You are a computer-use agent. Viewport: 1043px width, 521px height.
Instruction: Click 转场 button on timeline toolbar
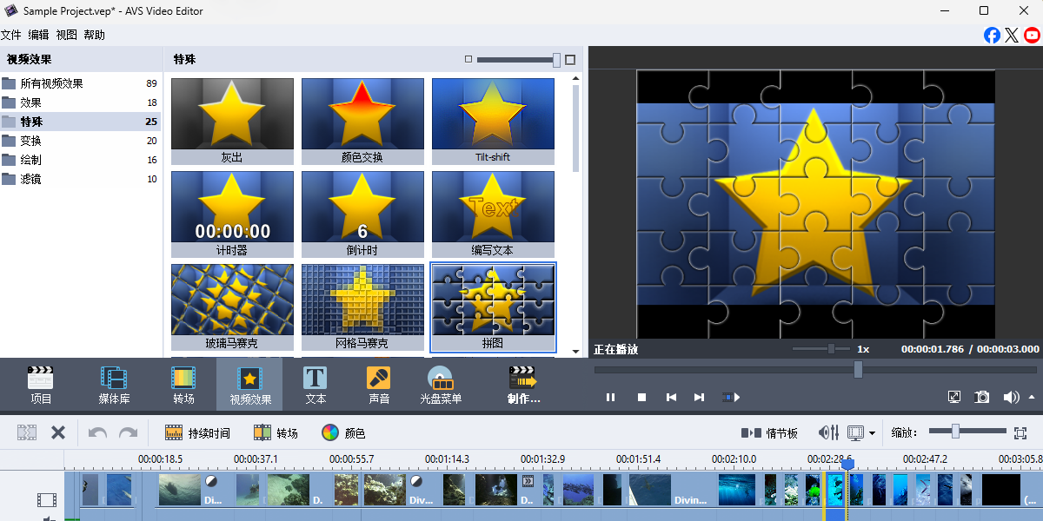coord(276,432)
